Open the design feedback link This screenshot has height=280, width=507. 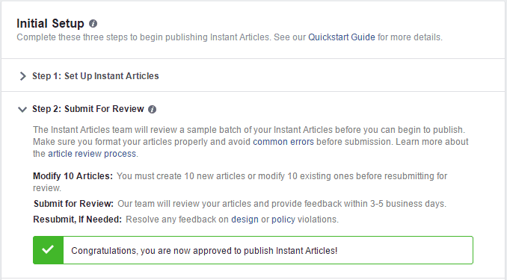245,220
